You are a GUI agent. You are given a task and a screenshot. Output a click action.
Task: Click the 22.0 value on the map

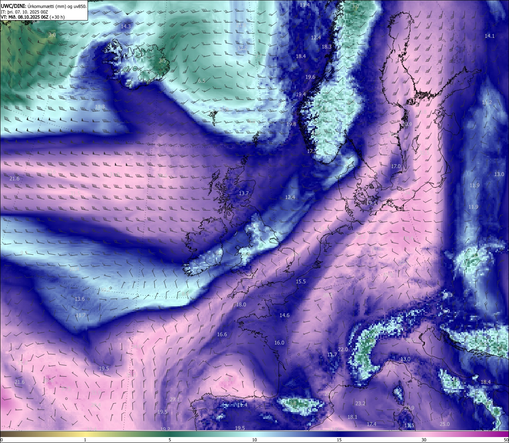(x=343, y=349)
